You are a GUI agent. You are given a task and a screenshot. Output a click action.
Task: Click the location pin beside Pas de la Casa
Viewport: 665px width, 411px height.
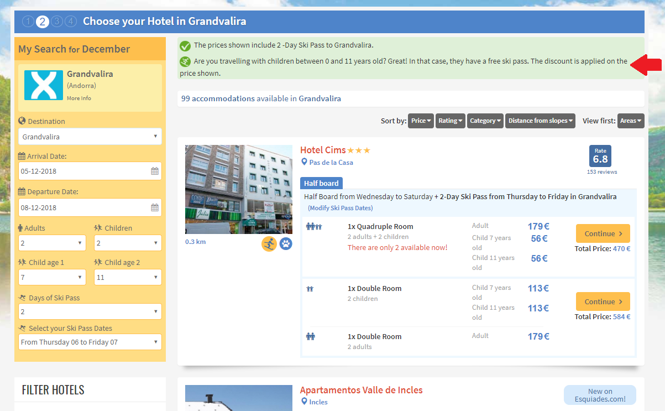tap(304, 163)
